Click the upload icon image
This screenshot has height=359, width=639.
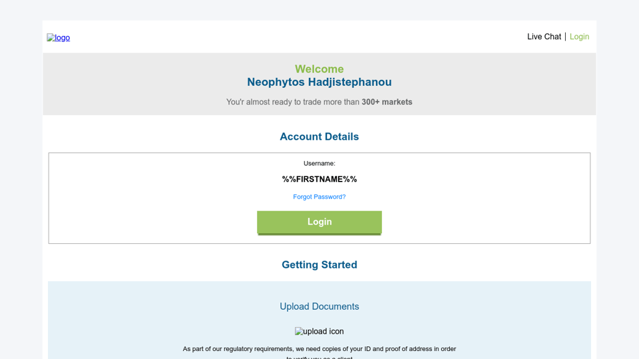click(x=319, y=332)
